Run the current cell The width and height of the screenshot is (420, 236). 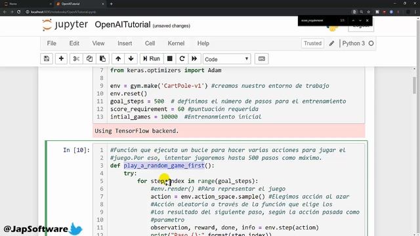(x=152, y=58)
